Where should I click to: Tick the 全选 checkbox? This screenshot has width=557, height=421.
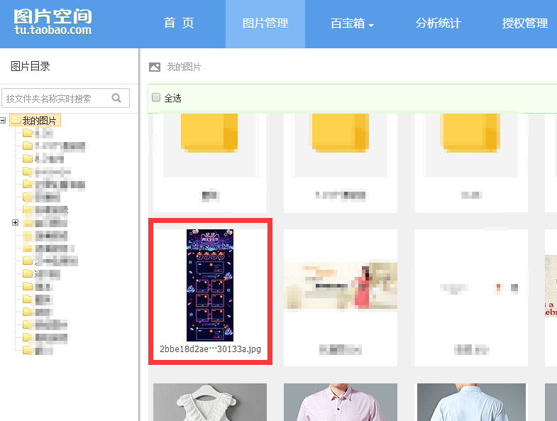[x=156, y=97]
